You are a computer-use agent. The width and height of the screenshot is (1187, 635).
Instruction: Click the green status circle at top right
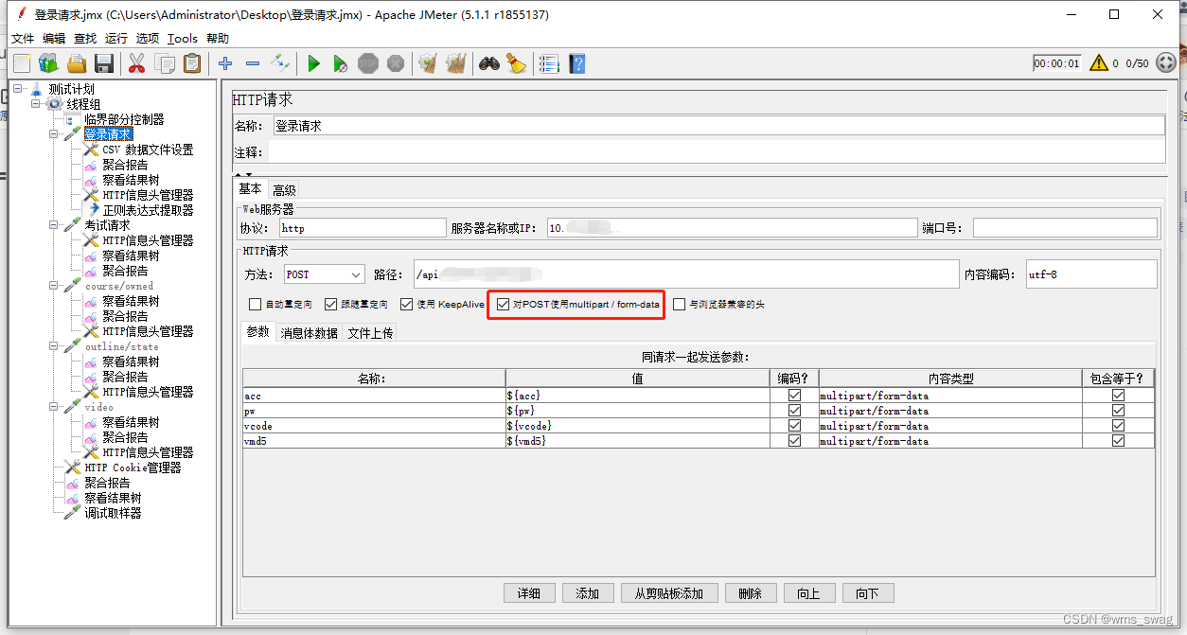pyautogui.click(x=1166, y=63)
